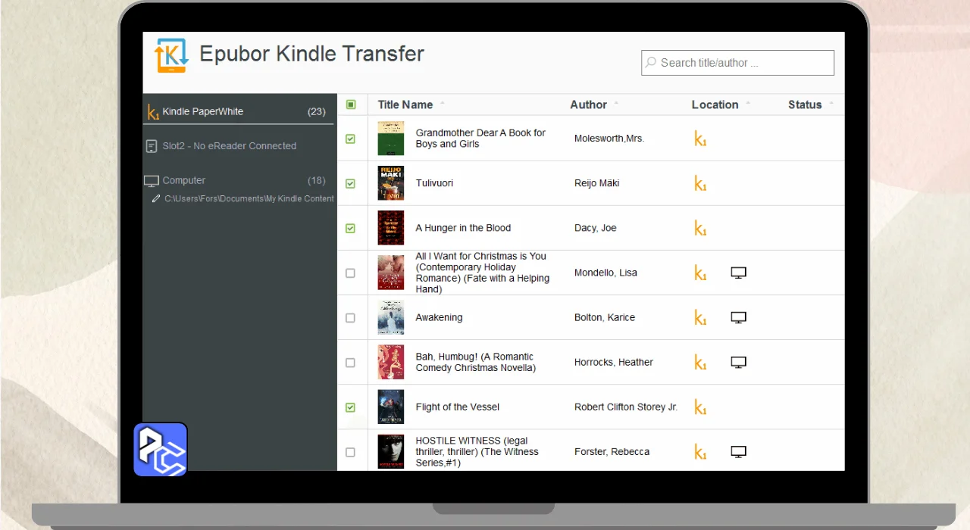Click Kindle location icon for Grandmother Dear
The width and height of the screenshot is (970, 530).
700,139
